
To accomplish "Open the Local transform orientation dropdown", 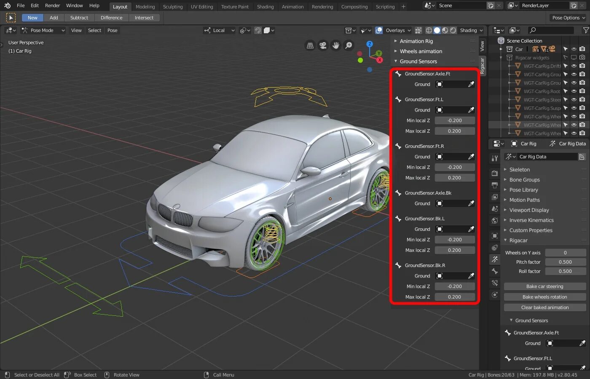I will 219,30.
